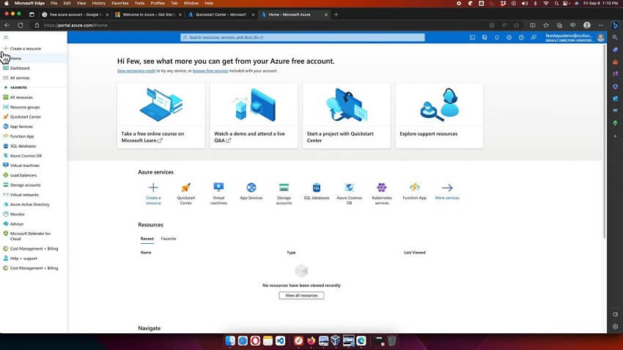The image size is (623, 350).
Task: Open Function App service icon
Action: pos(414,191)
